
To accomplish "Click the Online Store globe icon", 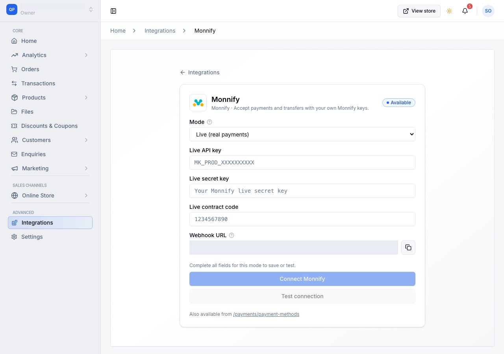I will (x=15, y=195).
